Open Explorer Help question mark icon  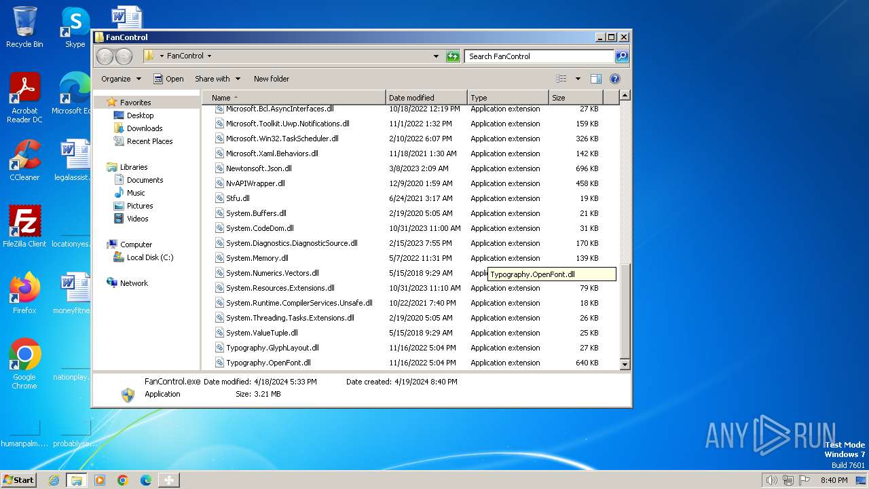[615, 79]
